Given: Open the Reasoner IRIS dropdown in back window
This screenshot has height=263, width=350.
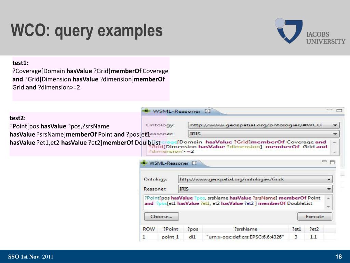Looking at the screenshot, I should 264,134.
